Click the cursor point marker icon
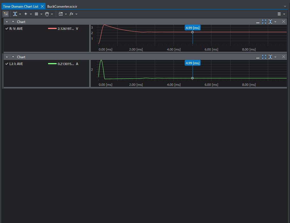290x223 pixels. tap(26, 14)
